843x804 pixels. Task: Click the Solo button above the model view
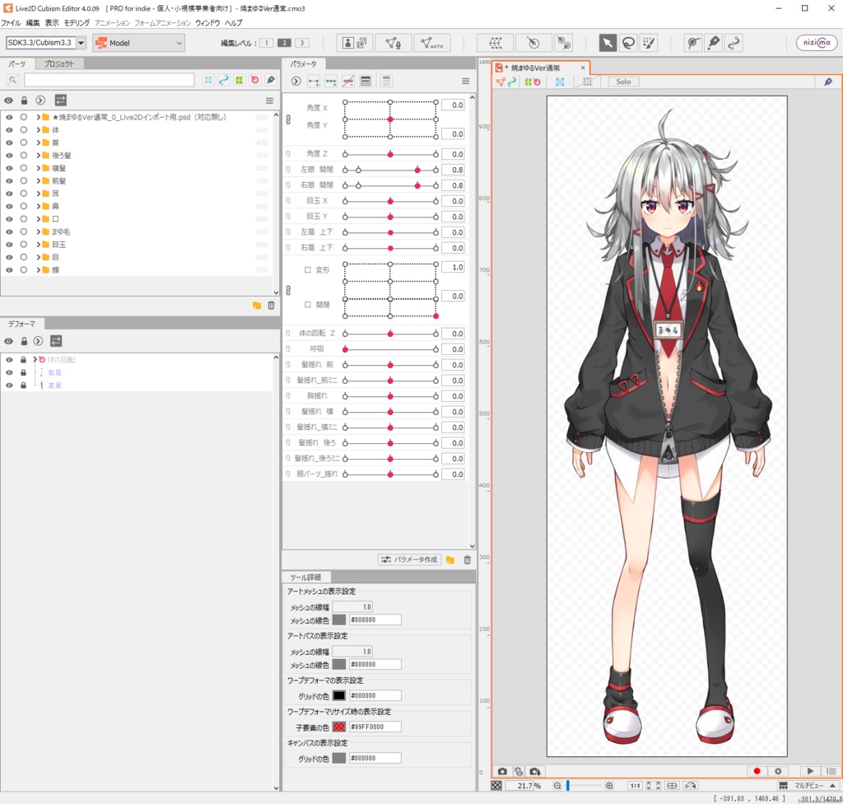pyautogui.click(x=622, y=82)
